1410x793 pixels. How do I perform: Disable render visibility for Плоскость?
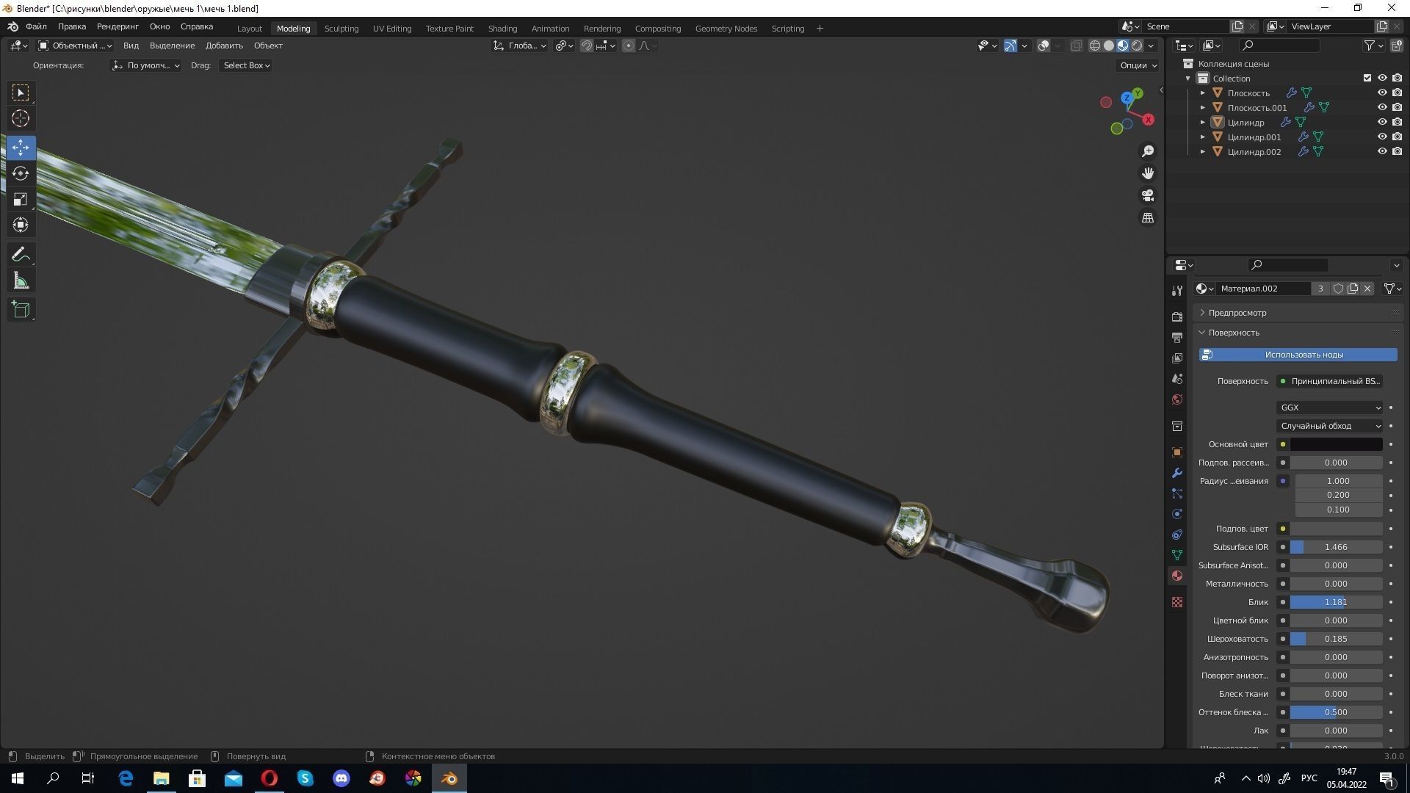click(1397, 93)
